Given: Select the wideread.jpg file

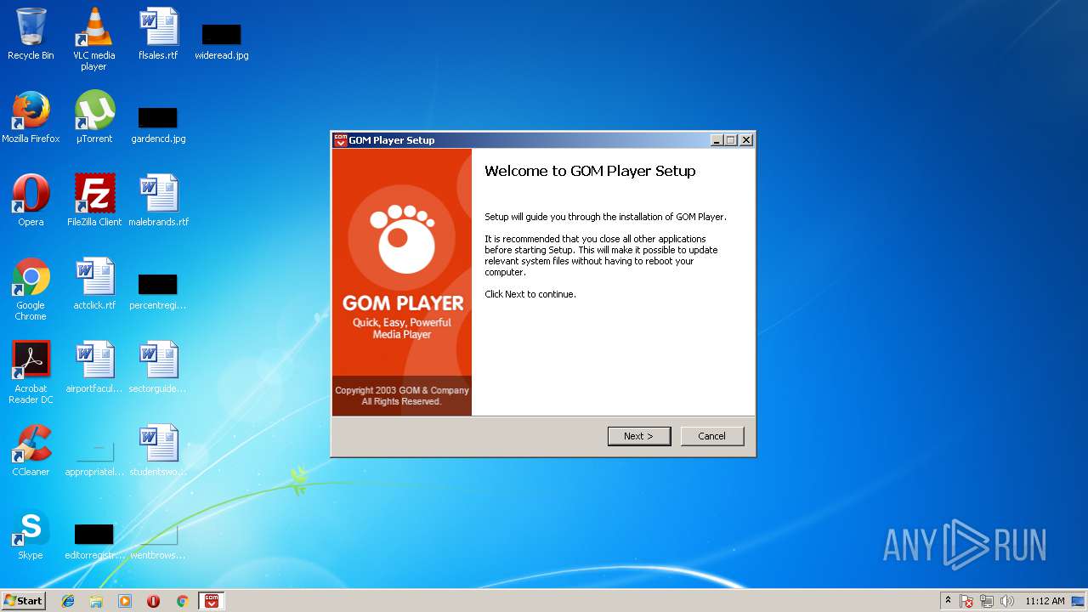Looking at the screenshot, I should click(x=222, y=41).
